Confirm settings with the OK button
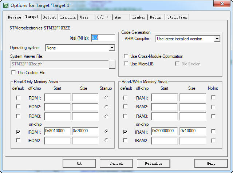This screenshot has width=233, height=173. pyautogui.click(x=79, y=163)
